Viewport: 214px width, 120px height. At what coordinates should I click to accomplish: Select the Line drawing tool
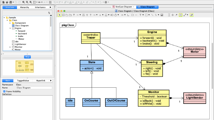pos(152,15)
